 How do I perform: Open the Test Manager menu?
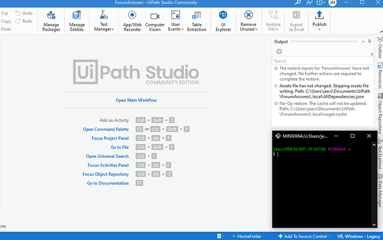click(x=104, y=21)
